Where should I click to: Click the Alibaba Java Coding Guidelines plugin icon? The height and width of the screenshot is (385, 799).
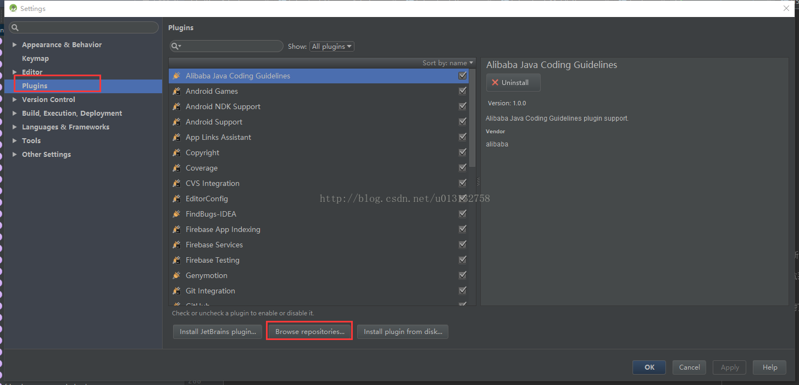[x=176, y=76]
